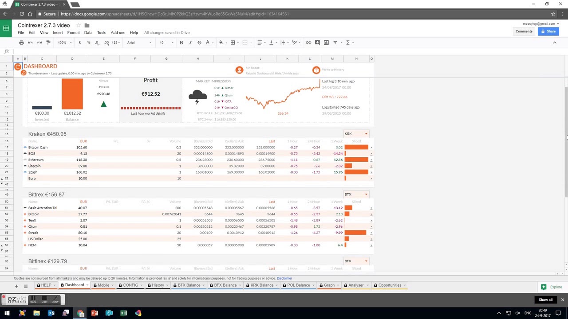
Task: Open the CONFIG tab arrow menu
Action: tap(142, 285)
